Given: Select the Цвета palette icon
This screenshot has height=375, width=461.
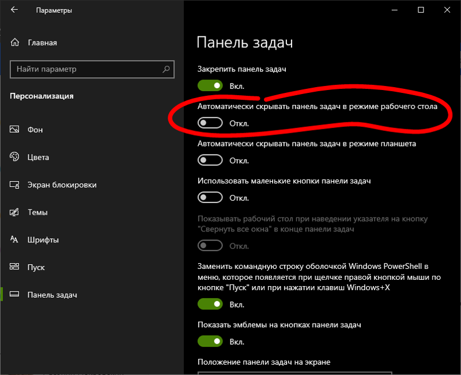Looking at the screenshot, I should point(14,156).
